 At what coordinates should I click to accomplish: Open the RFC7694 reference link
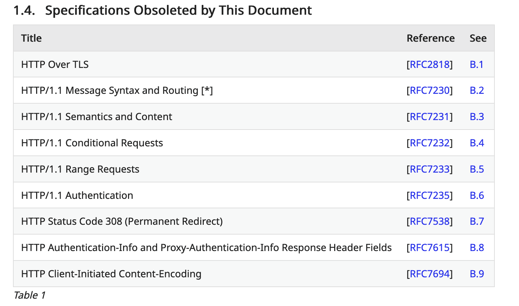(x=430, y=274)
